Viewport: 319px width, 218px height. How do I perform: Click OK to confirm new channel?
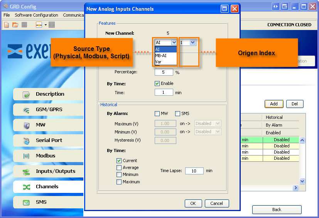click(193, 203)
